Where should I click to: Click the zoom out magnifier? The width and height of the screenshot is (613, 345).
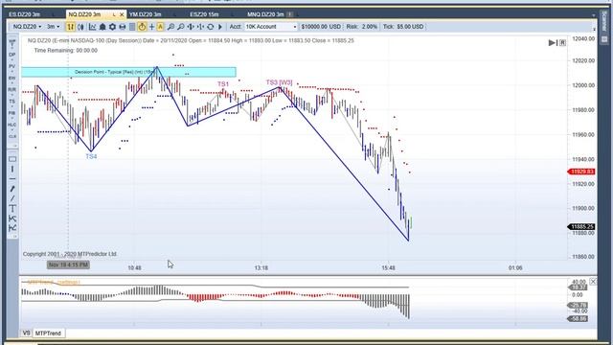(x=181, y=27)
